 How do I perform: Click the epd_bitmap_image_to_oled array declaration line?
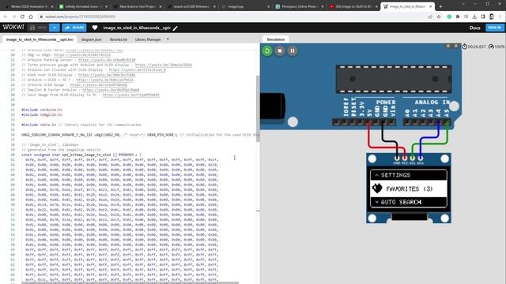click(x=81, y=155)
